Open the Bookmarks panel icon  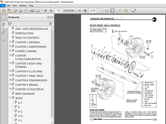pyautogui.click(x=3, y=25)
